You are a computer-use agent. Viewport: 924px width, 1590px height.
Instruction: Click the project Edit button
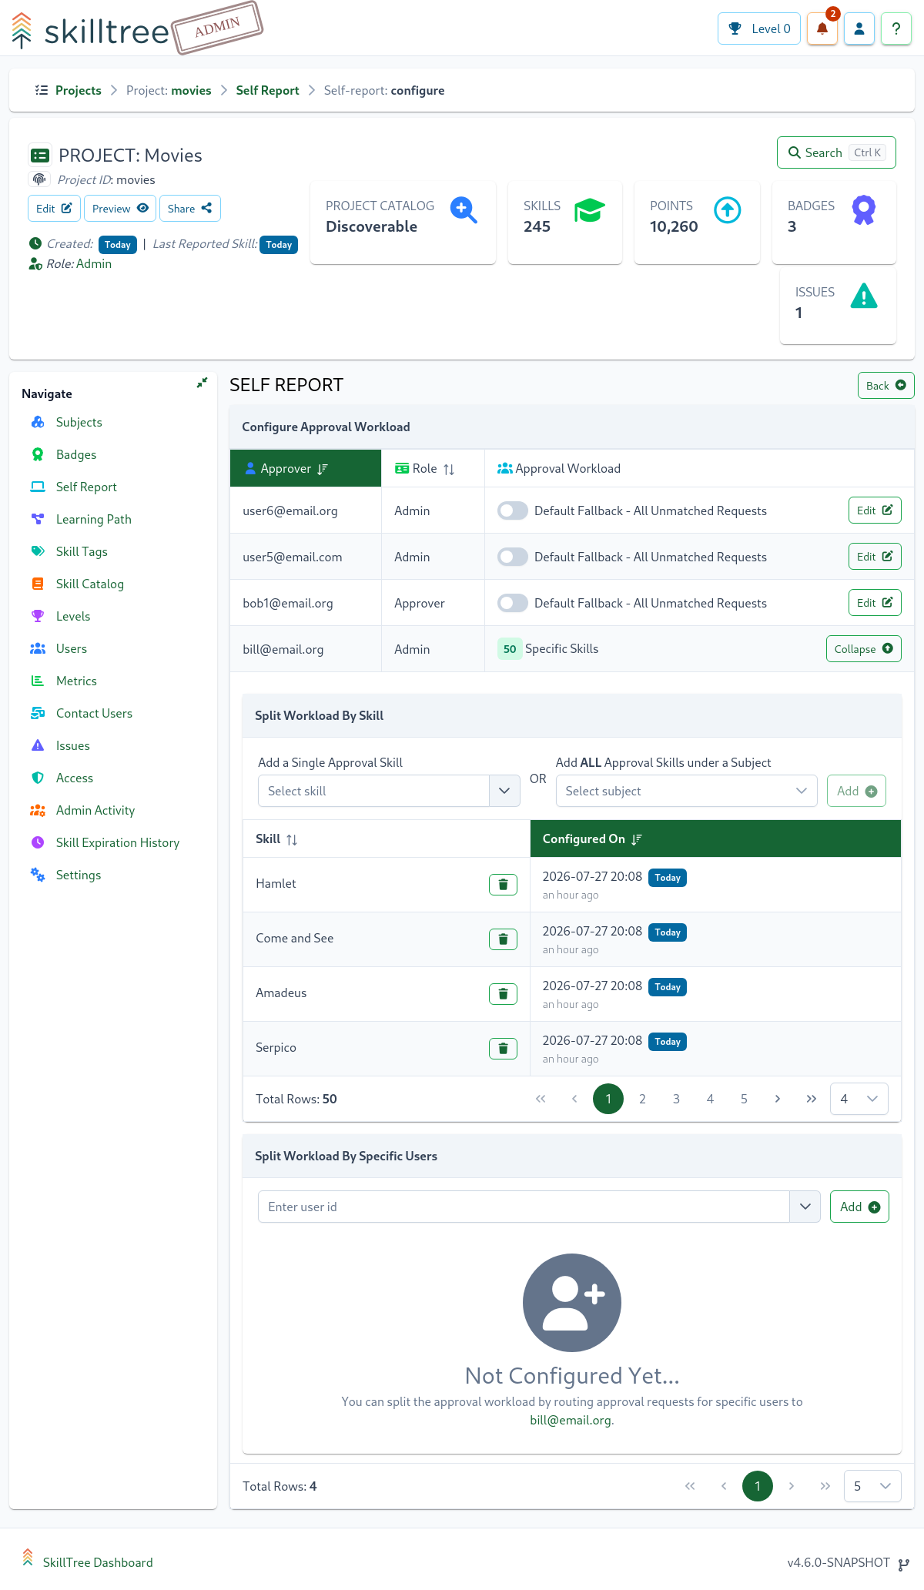pos(54,209)
